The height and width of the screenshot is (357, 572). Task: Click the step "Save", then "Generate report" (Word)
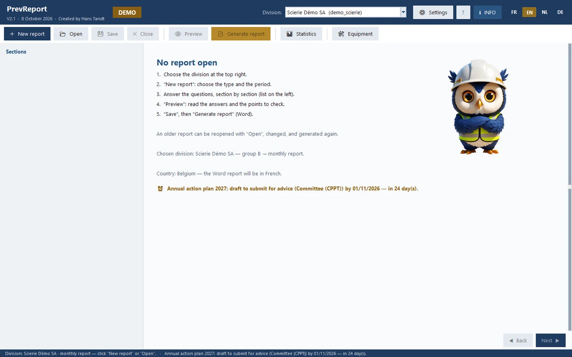[x=208, y=114]
